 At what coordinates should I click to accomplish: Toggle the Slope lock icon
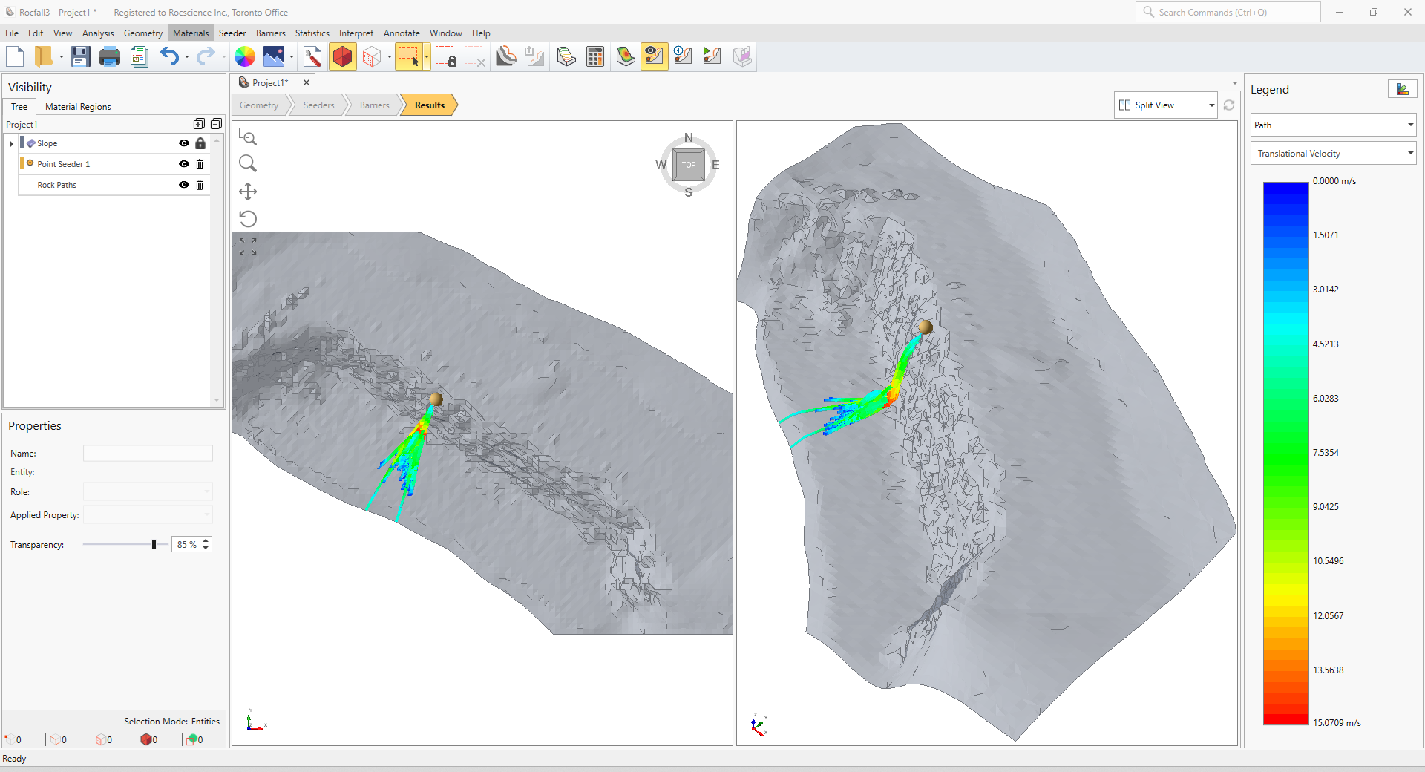point(200,143)
